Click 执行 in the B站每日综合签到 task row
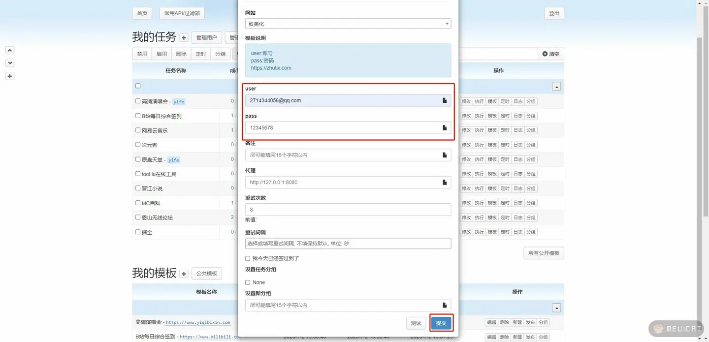Image resolution: width=709 pixels, height=342 pixels. tap(479, 116)
